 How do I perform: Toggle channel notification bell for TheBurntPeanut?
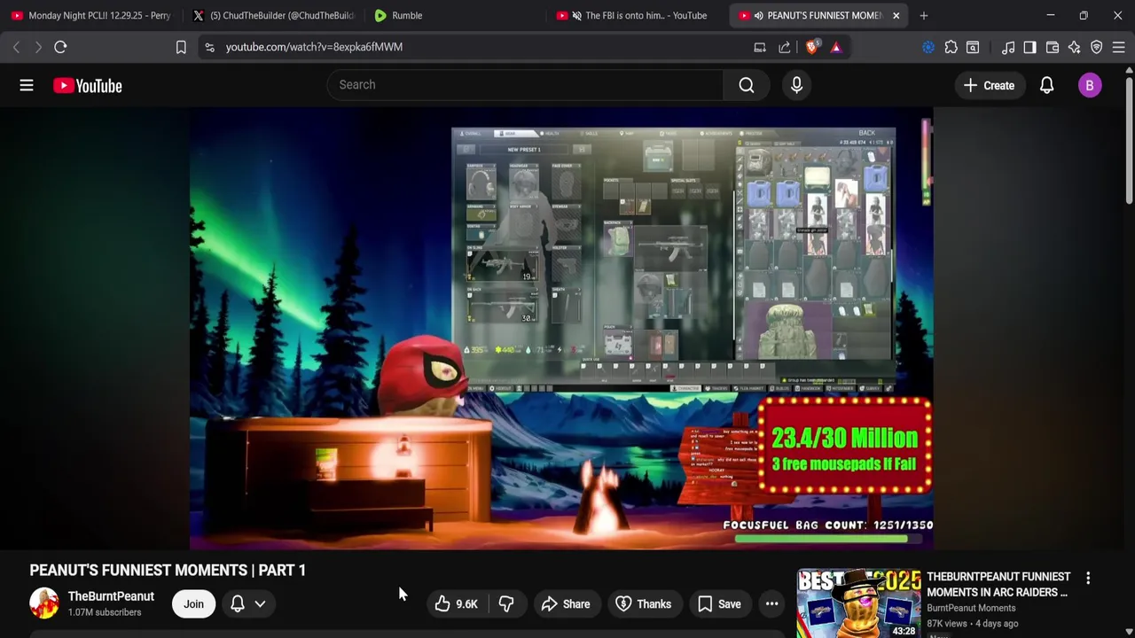(238, 604)
